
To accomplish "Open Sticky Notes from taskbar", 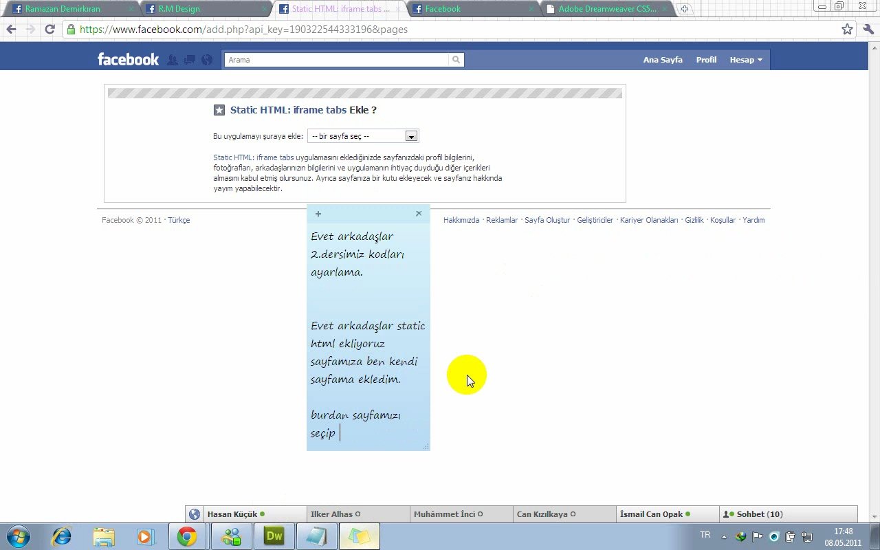I will tap(360, 536).
